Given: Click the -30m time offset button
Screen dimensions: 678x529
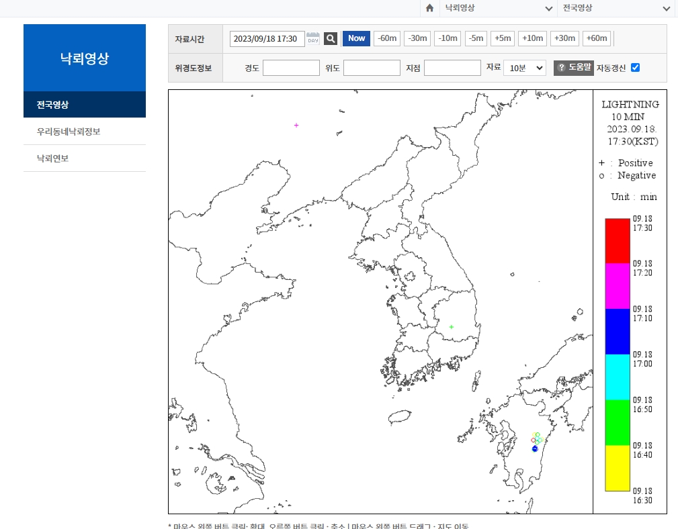Looking at the screenshot, I should click(x=417, y=38).
